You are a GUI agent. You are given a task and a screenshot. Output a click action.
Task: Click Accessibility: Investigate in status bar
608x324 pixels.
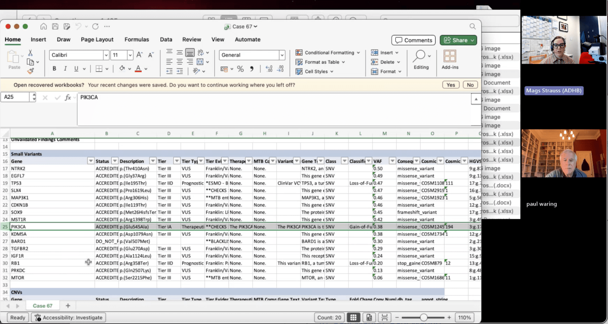[68, 317]
